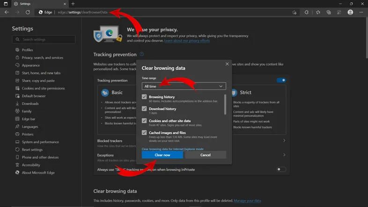Open Clear browsing data for Internet Explorer mode
368x207 pixels.
tap(172, 149)
